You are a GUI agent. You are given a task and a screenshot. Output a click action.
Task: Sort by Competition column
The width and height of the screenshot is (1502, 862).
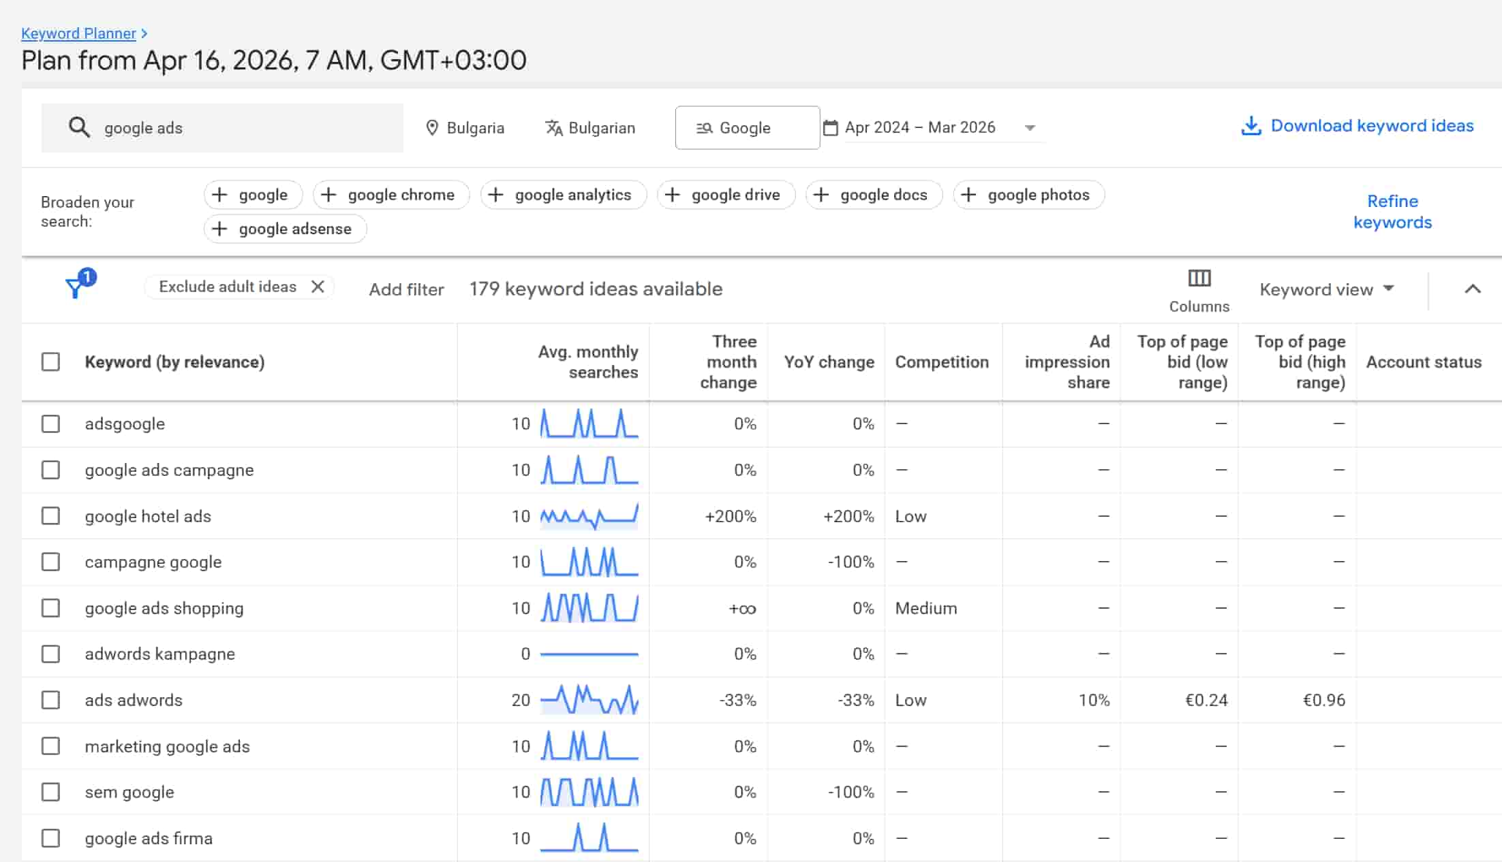pyautogui.click(x=942, y=362)
